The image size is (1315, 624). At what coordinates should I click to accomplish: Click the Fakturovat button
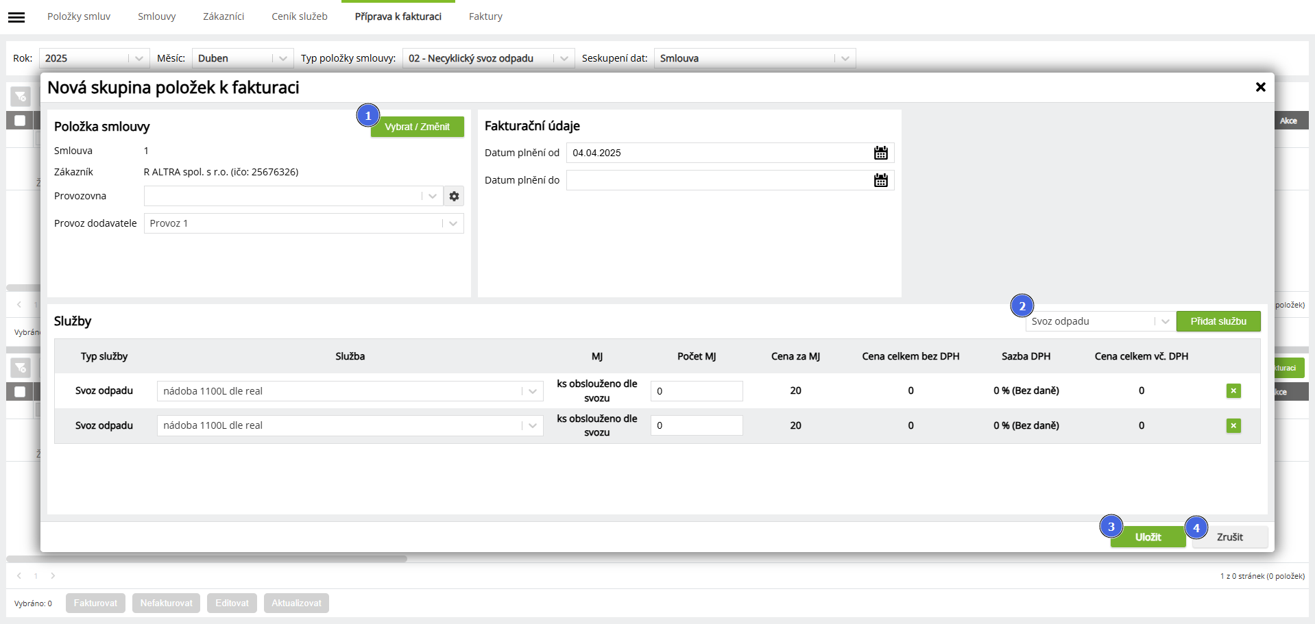click(x=95, y=603)
